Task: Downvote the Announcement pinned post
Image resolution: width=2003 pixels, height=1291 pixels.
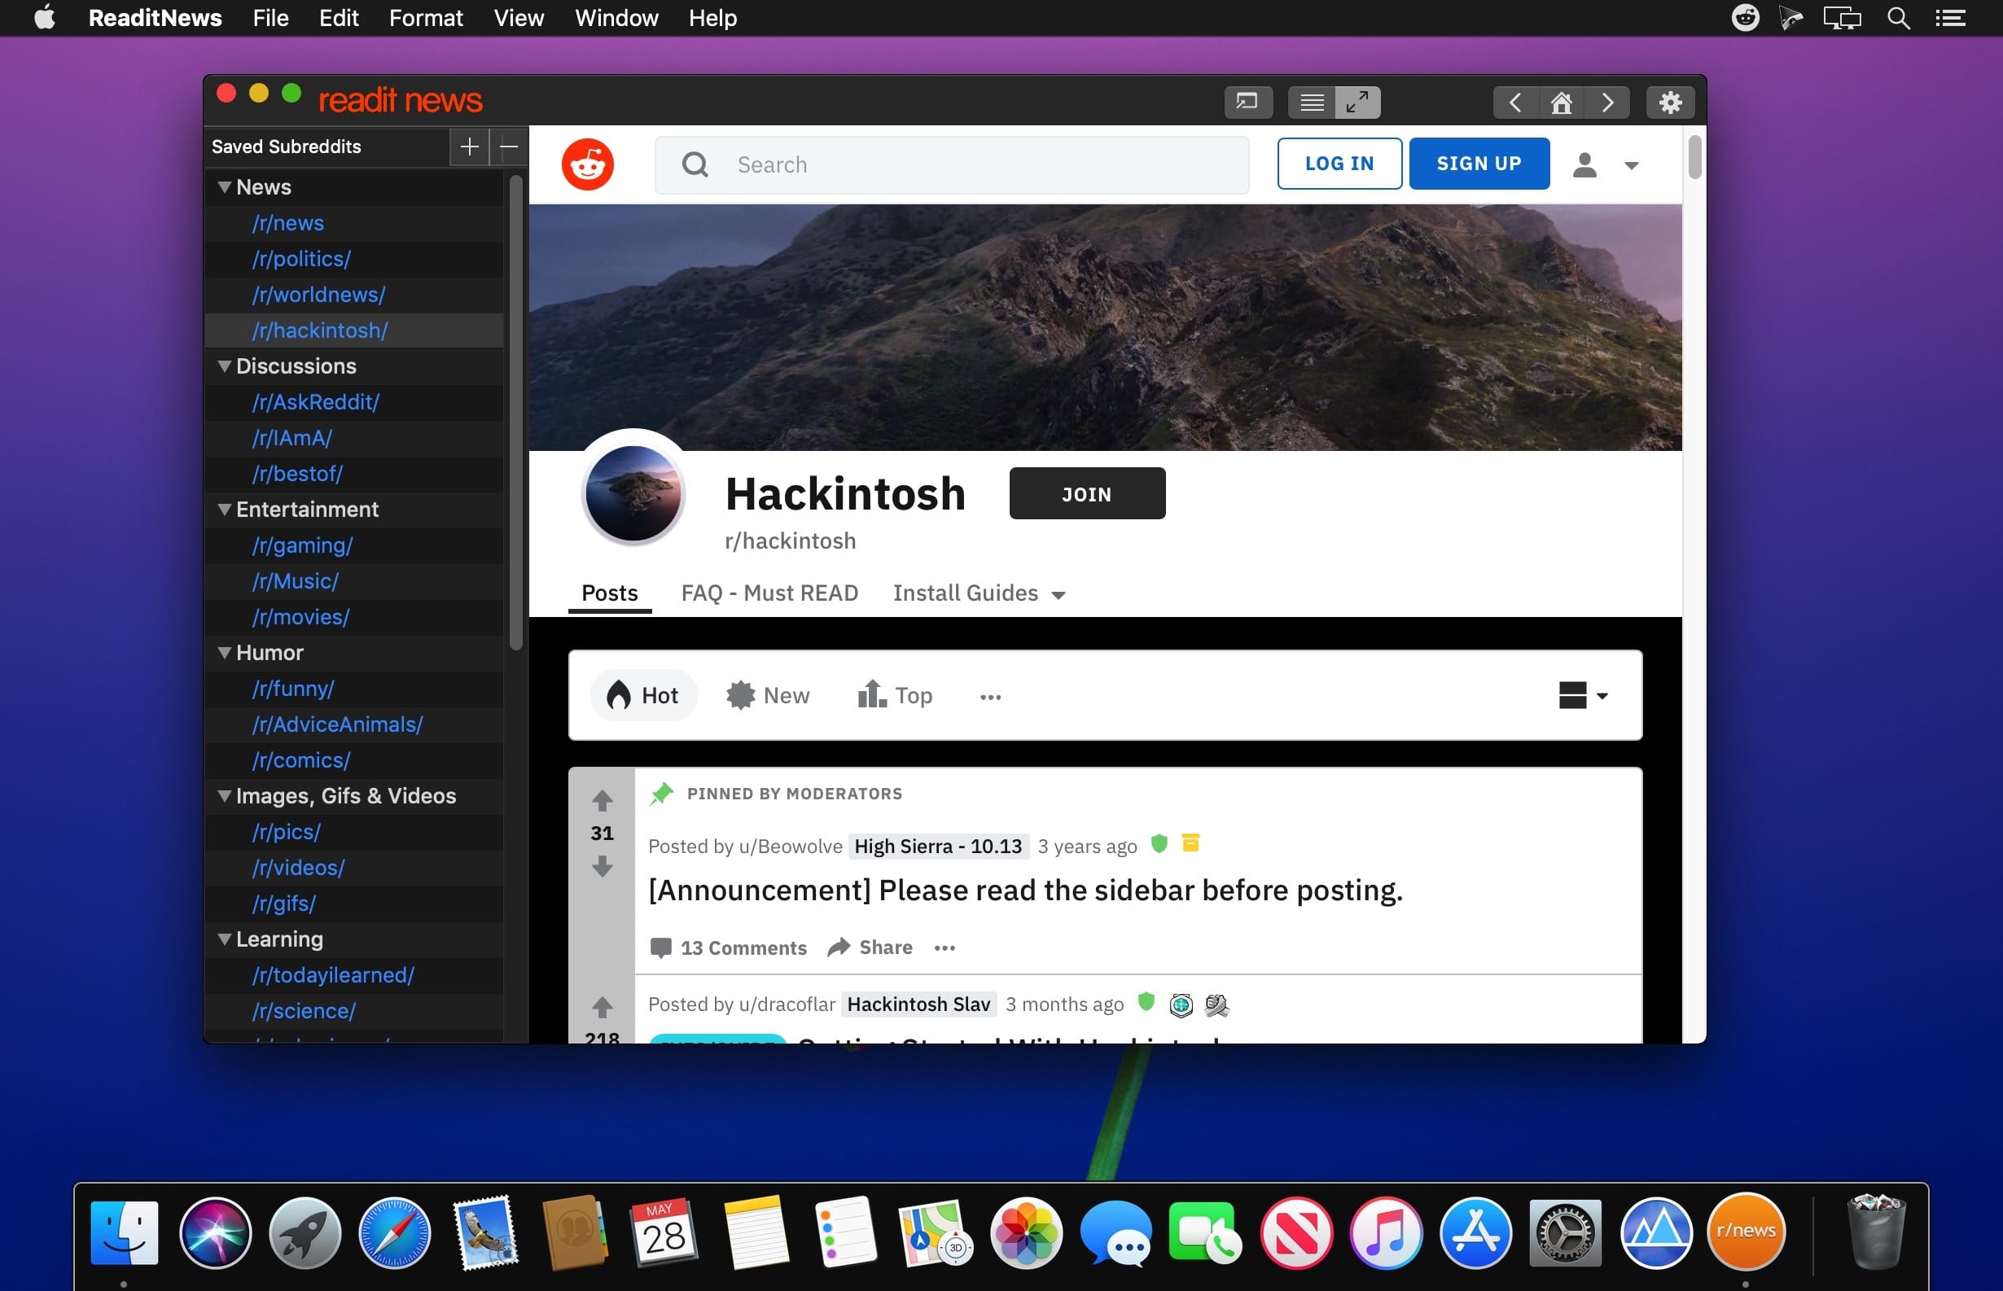Action: point(601,866)
